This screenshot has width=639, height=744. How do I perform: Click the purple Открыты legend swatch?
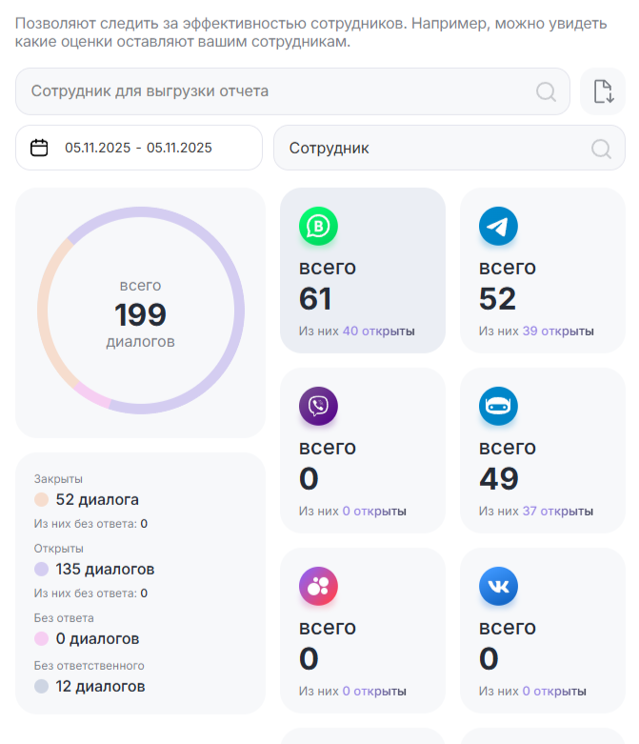pos(41,570)
